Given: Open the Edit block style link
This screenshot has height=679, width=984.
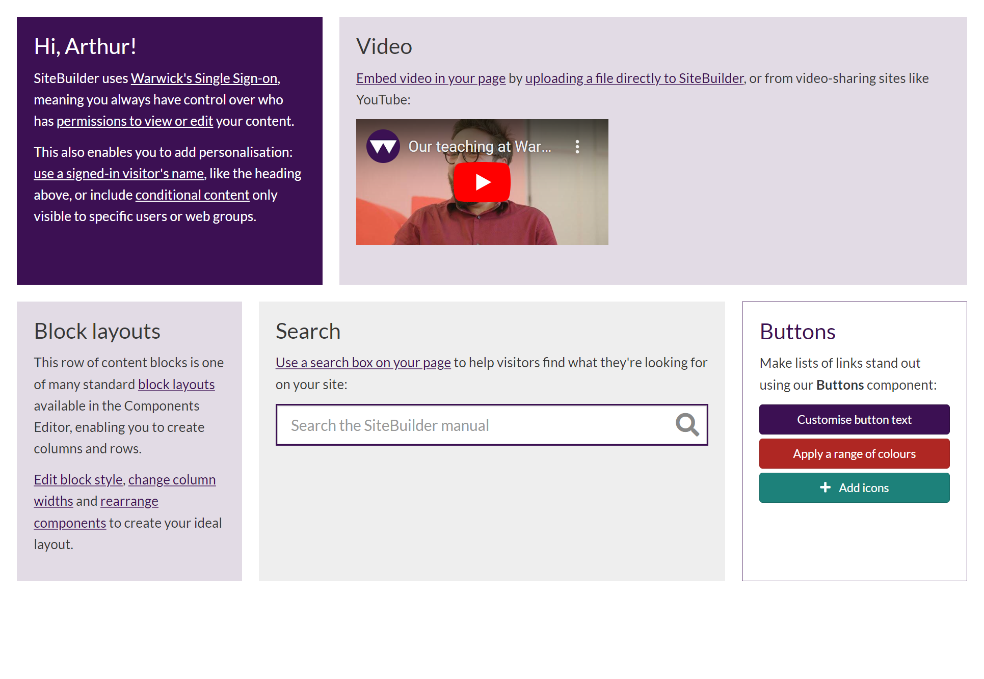Looking at the screenshot, I should tap(78, 480).
